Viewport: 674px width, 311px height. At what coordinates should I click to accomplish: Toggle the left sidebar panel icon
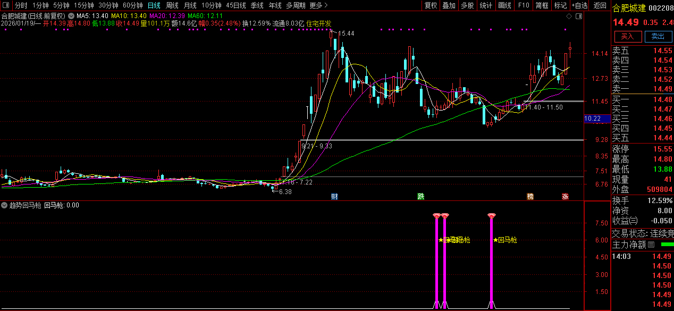point(6,5)
